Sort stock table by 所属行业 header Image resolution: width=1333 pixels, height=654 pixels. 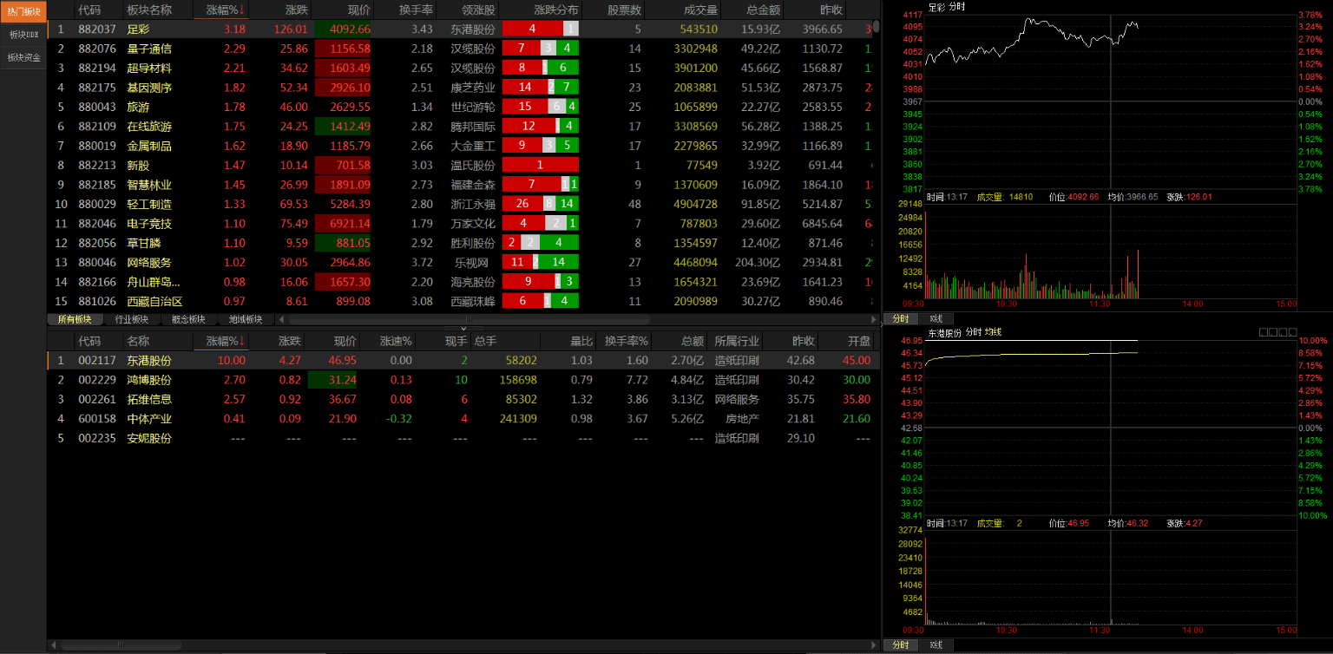pyautogui.click(x=736, y=341)
